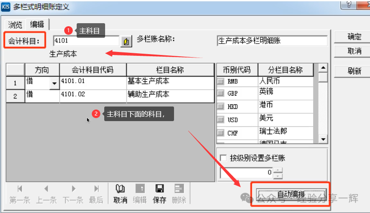Viewport: 370px width, 213px height.
Task: Click the 会计科目代码 column header
Action: coord(93,70)
